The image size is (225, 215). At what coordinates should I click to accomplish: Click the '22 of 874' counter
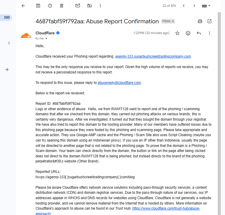[x=169, y=6]
